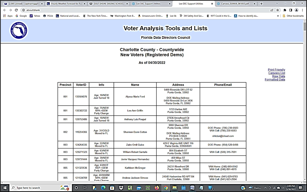Viewport: 307px width, 192px height.
Task: Open The New York Times bookmark
Action: (x=95, y=16)
